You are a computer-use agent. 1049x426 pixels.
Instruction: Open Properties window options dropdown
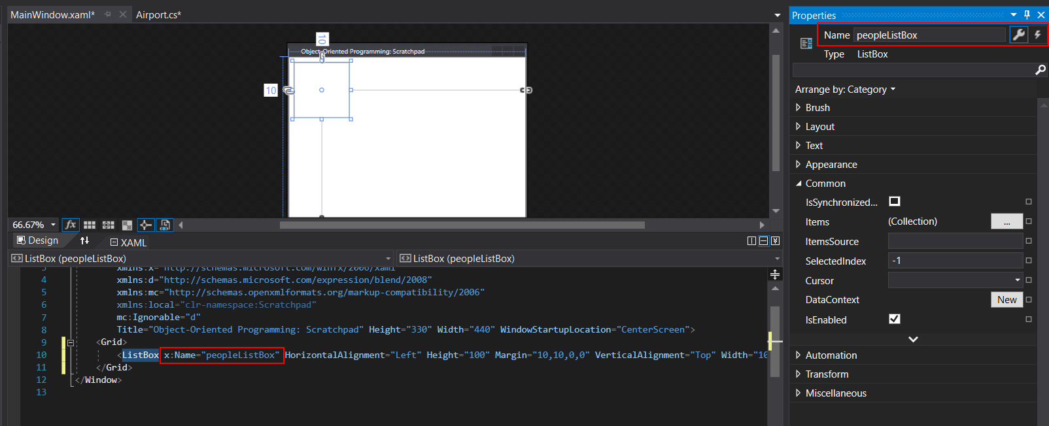coord(1013,14)
